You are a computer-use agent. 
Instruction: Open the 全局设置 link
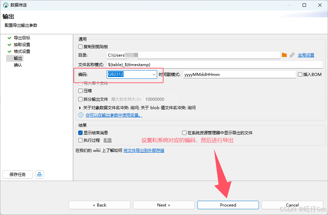(306, 55)
